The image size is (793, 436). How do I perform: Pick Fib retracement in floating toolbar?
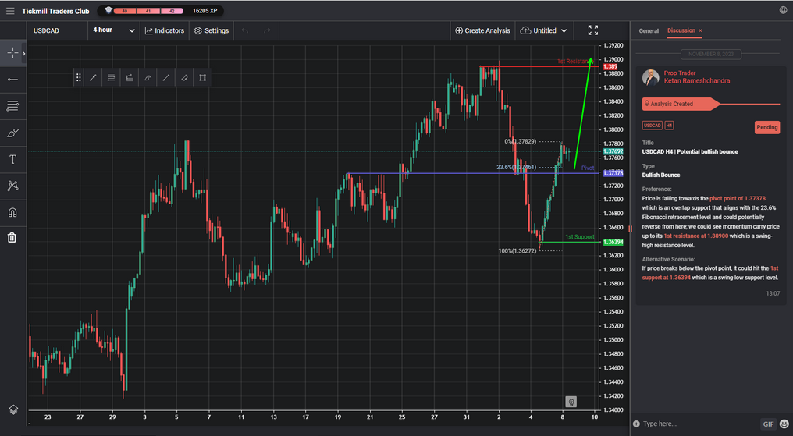[112, 77]
